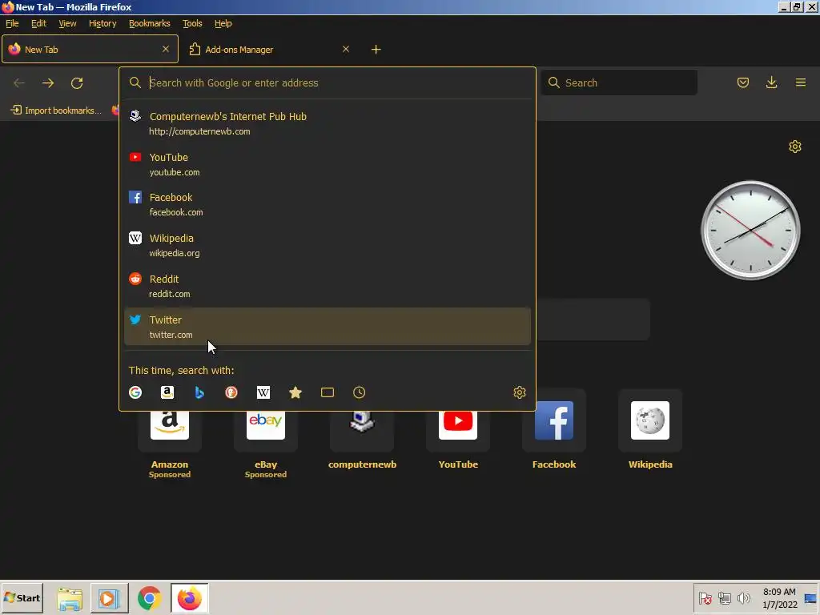The height and width of the screenshot is (615, 820).
Task: Select YouTube suggestion youtube.com
Action: (328, 164)
